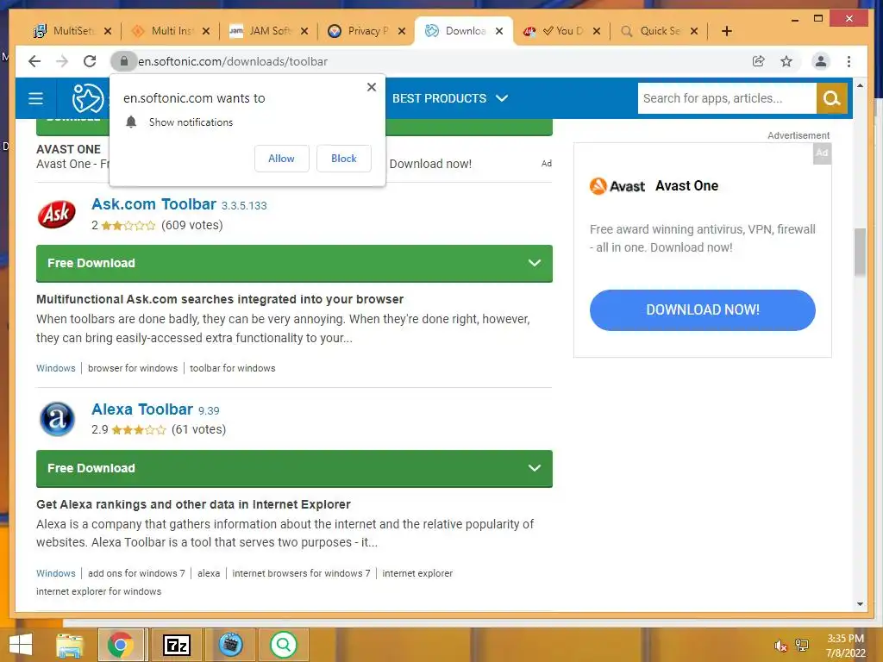Viewport: 883px width, 662px height.
Task: Click the 'alexa' tag
Action: (x=209, y=573)
